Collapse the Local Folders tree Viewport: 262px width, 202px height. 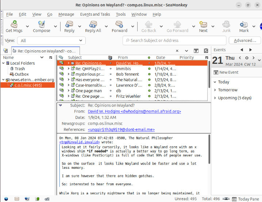(3, 63)
